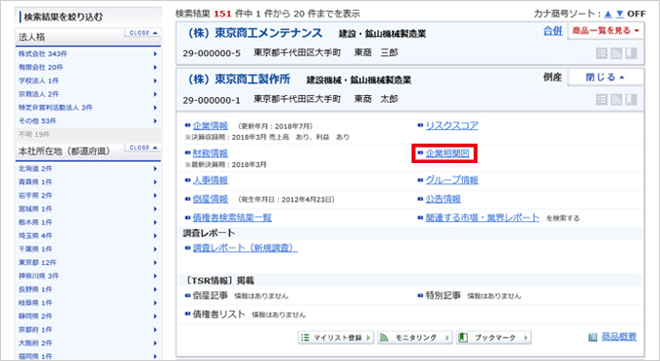Click the モニタリング button

414,338
